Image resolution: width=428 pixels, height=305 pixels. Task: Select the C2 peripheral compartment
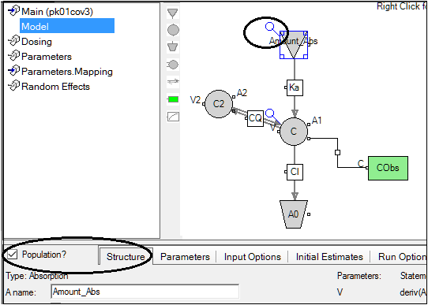coord(219,104)
